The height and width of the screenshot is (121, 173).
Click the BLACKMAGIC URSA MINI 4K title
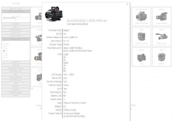point(87,21)
